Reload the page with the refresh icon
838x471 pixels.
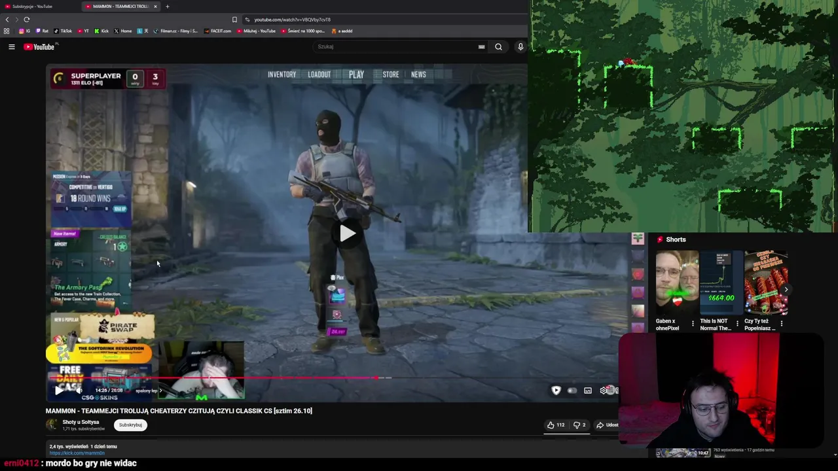[x=26, y=20]
